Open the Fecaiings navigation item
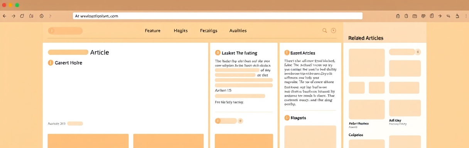 coord(209,30)
